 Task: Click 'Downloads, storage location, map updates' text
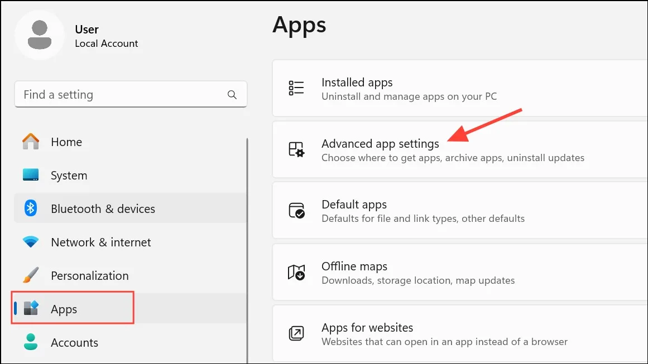point(418,280)
